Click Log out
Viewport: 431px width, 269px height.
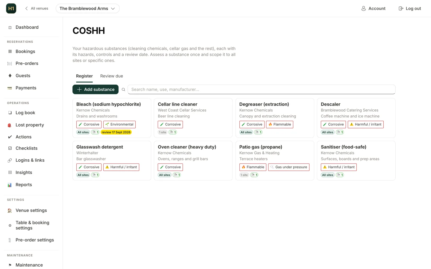click(x=410, y=8)
